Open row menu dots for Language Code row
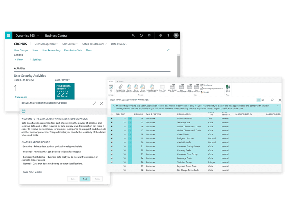 tap(130, 158)
